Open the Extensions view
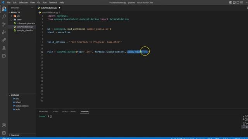Image resolution: width=248 pixels, height=139 pixels. tap(4, 40)
